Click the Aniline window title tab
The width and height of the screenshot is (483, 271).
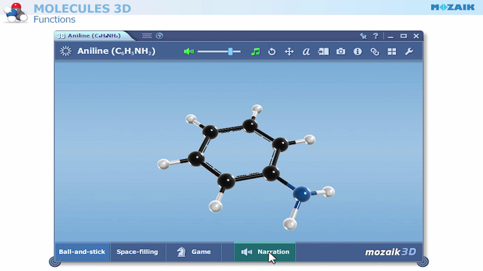(x=94, y=36)
